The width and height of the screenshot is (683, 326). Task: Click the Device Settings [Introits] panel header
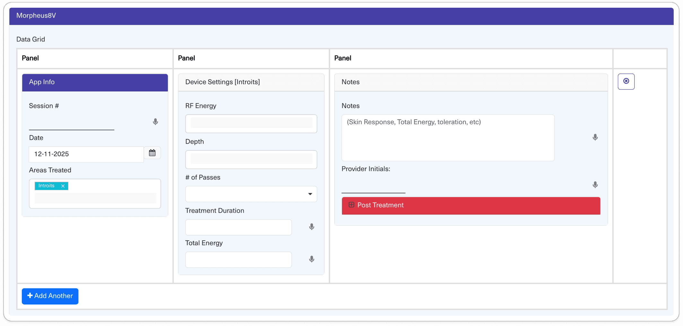[x=251, y=82]
